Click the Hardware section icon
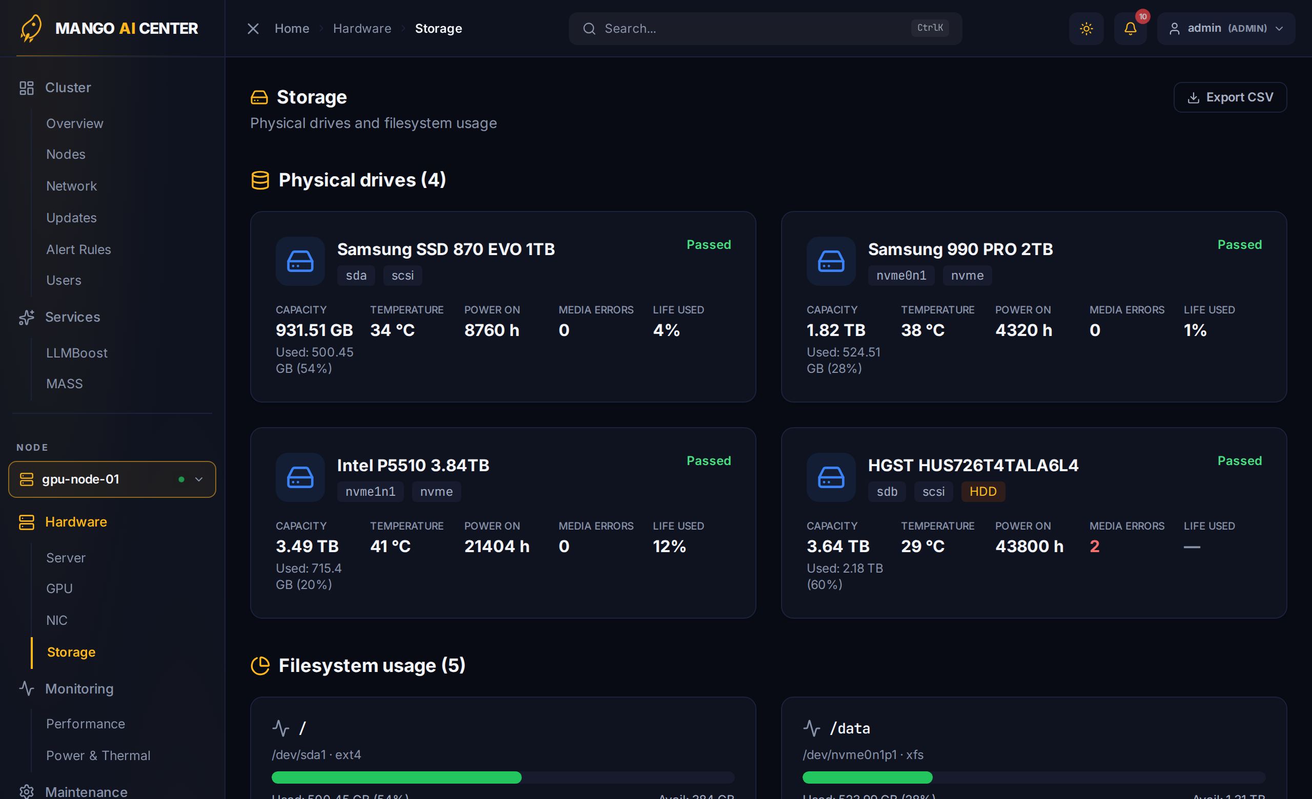Viewport: 1312px width, 799px height. [x=27, y=522]
